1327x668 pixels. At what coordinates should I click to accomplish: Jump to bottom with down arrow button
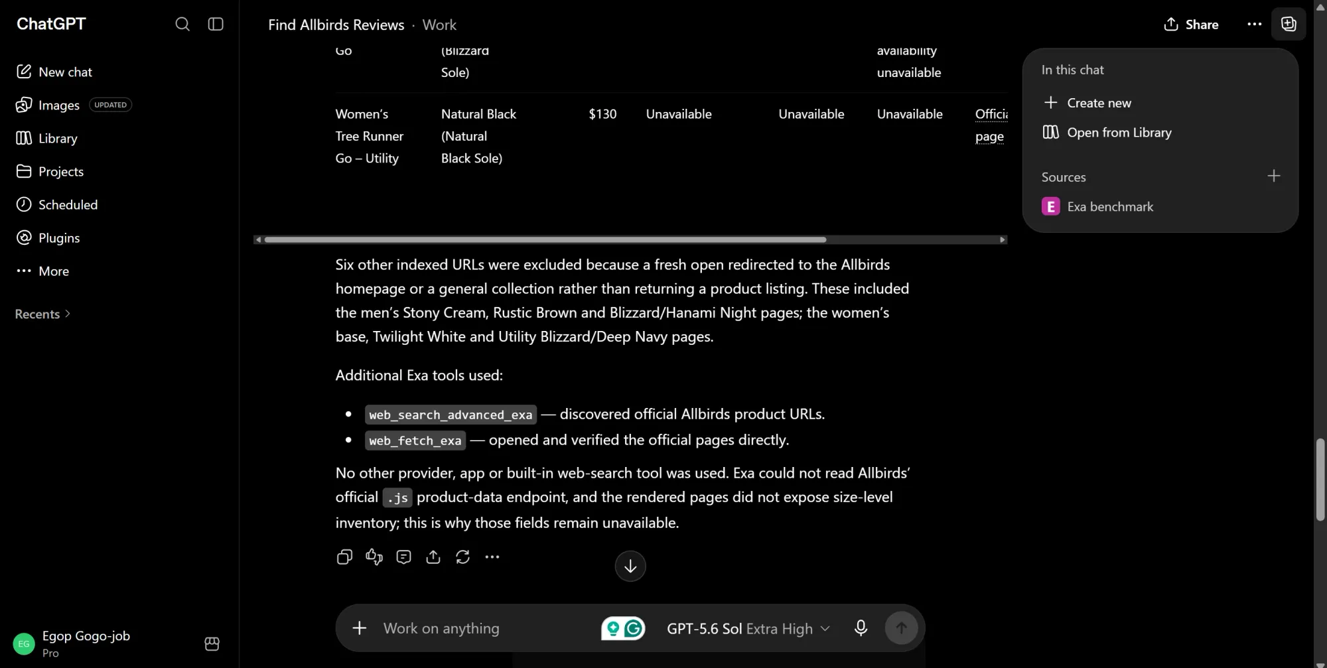pos(630,567)
